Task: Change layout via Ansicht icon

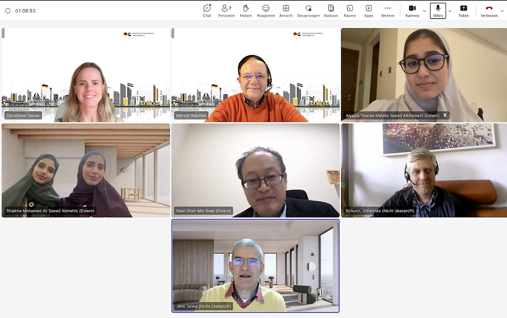Action: [286, 11]
